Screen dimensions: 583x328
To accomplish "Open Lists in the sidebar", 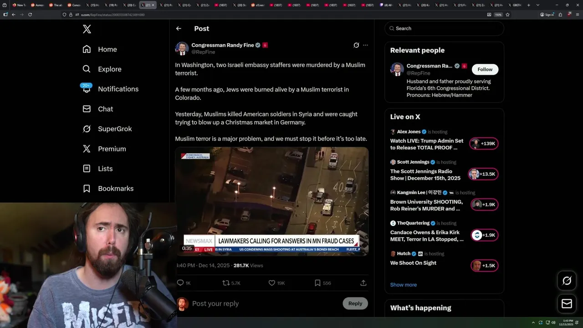I will click(97, 169).
